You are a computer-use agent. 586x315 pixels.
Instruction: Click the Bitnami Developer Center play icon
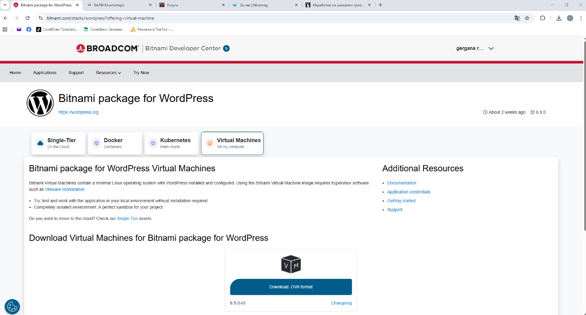coord(226,48)
